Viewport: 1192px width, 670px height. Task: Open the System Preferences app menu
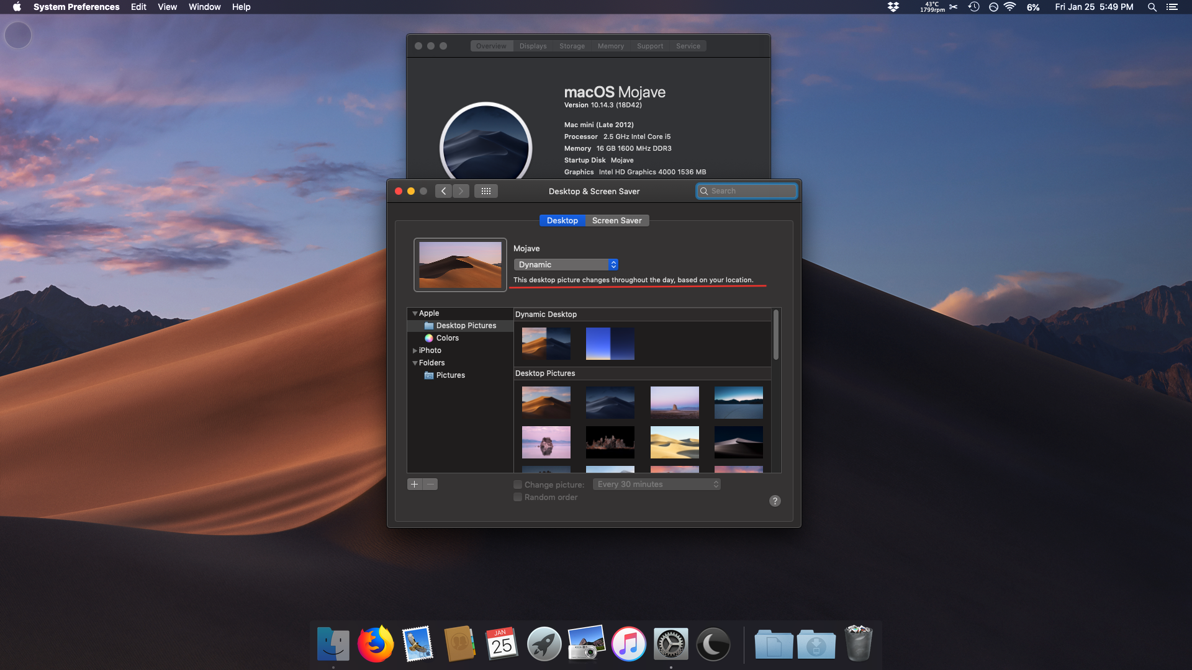(76, 7)
